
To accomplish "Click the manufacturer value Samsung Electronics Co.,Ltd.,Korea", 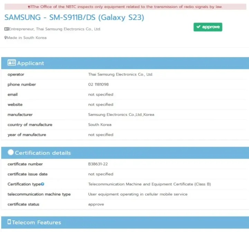I will [121, 114].
